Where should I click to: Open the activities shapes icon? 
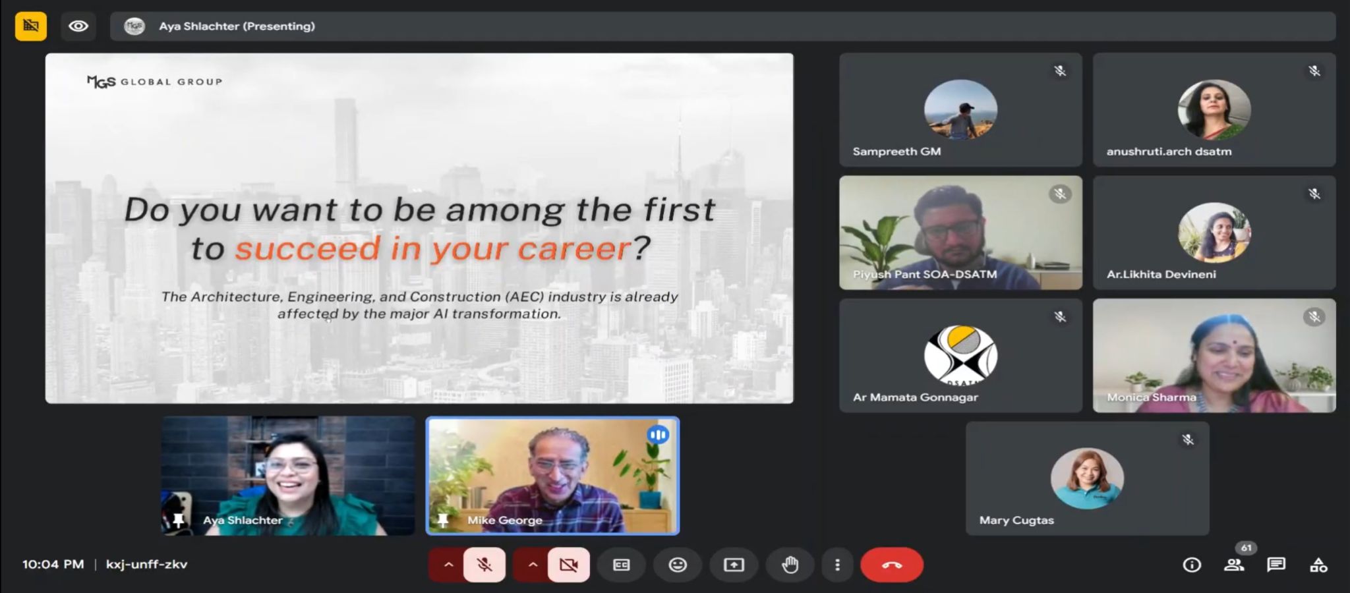point(1318,565)
